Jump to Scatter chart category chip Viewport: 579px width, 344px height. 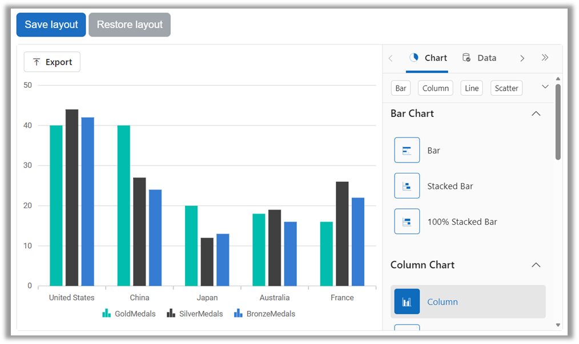(506, 88)
